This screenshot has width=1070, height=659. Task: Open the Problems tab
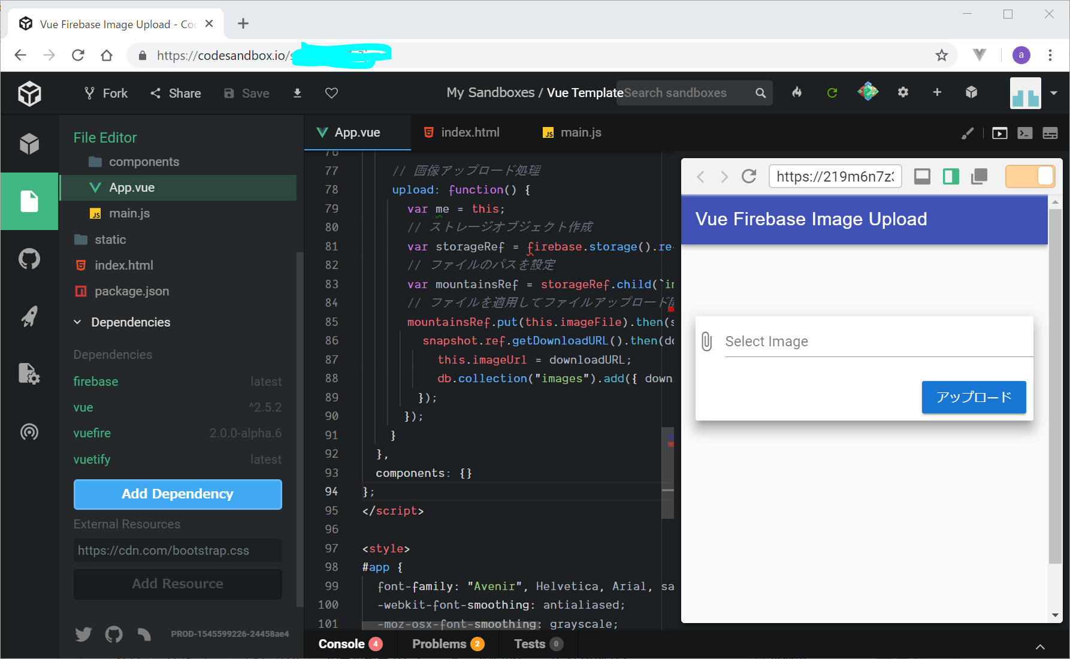click(x=447, y=644)
